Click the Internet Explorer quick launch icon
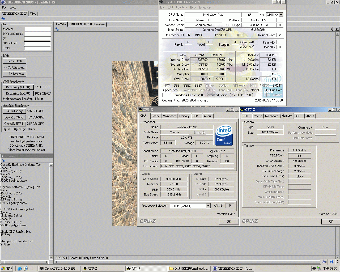This screenshot has height=272, width=340. click(x=20, y=269)
